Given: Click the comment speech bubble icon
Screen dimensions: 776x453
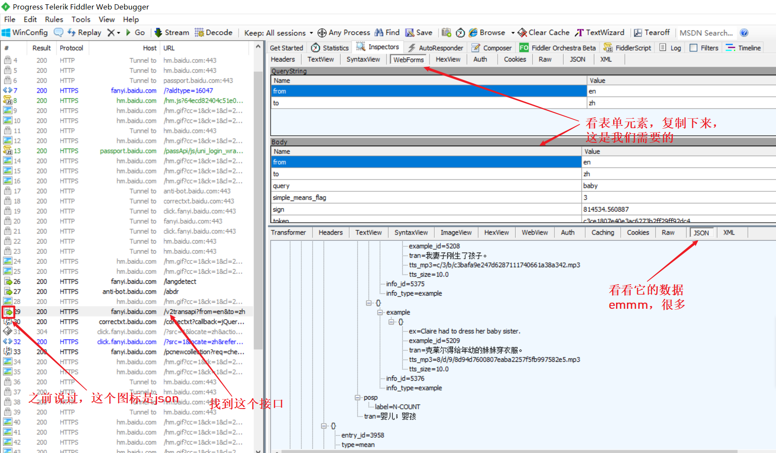Looking at the screenshot, I should 59,33.
